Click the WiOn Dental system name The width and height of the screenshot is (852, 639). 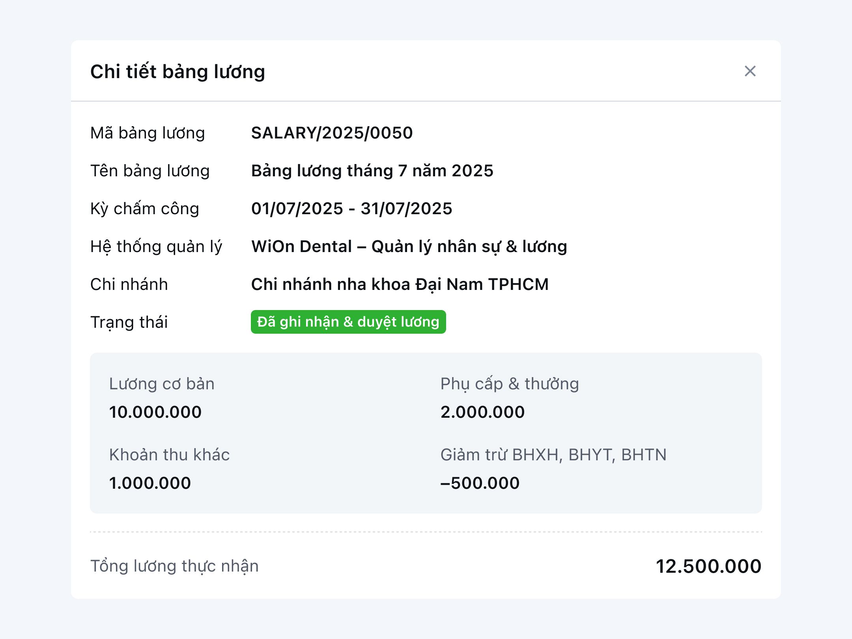pos(409,247)
